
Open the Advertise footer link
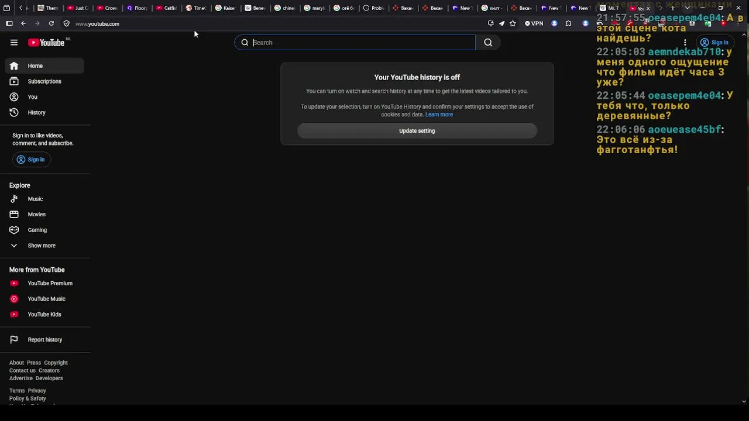click(x=21, y=378)
